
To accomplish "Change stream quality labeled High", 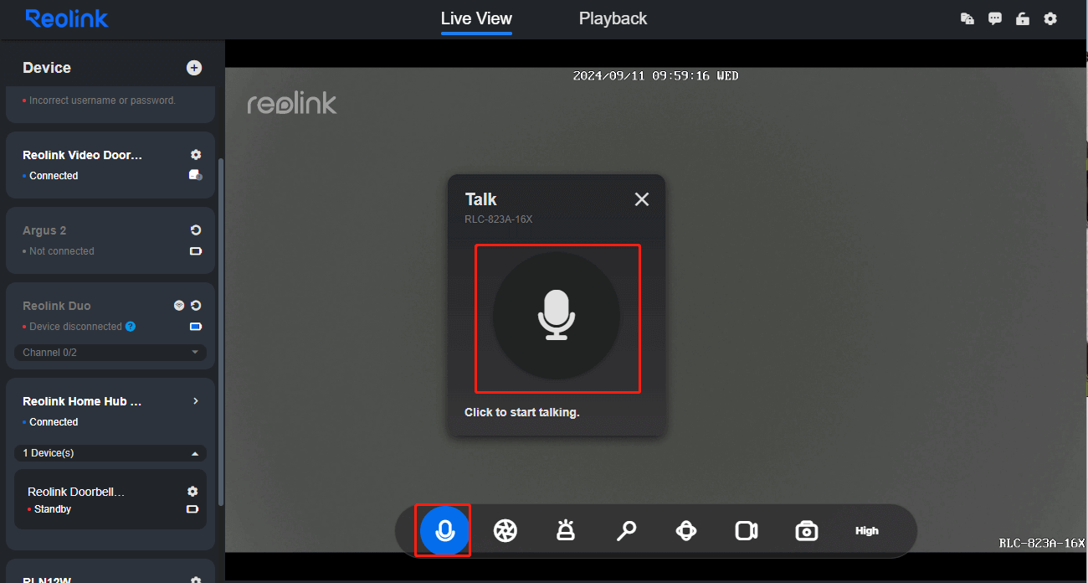I will [x=867, y=530].
